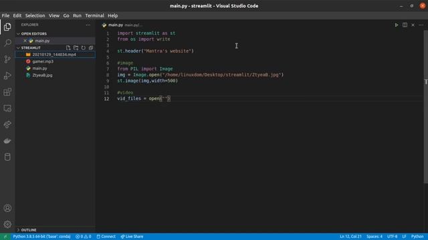This screenshot has width=428, height=240.
Task: Close the main.py editor from the toolbar
Action: (413, 25)
